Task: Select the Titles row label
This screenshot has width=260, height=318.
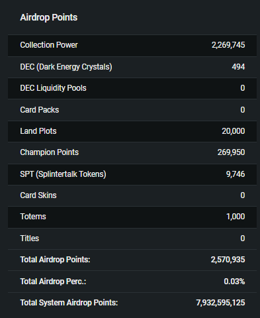Action: [x=30, y=238]
